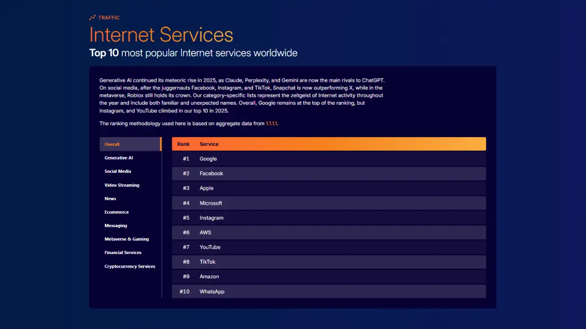Switch to the Generative AI tab

(119, 158)
